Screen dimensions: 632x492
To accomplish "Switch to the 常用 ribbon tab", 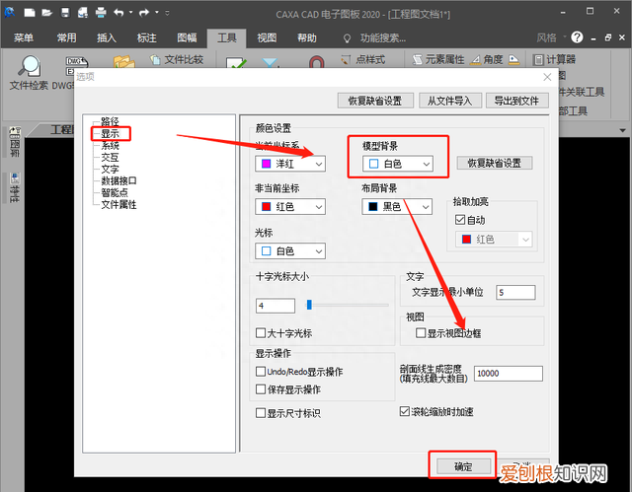I will click(66, 37).
